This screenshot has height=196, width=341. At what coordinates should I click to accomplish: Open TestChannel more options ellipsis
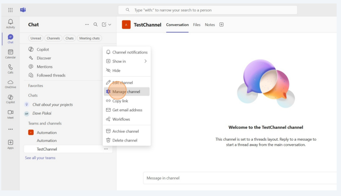[106, 149]
